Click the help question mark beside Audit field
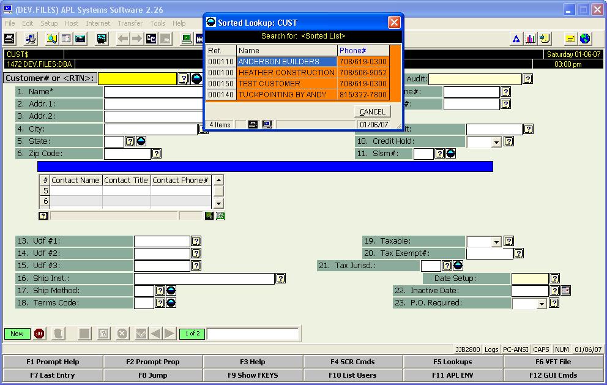This screenshot has width=607, height=385. point(527,79)
